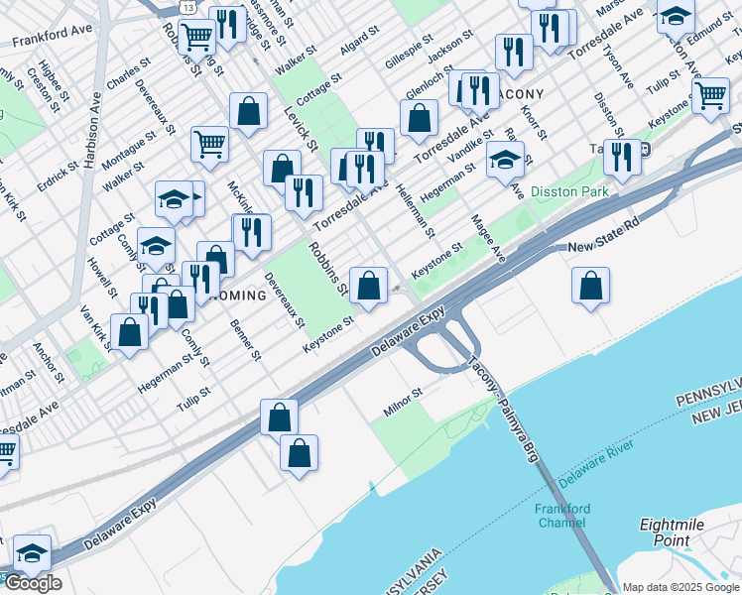Viewport: 742px width, 595px height.
Task: Open the school marker above Disston Park
Action: [505, 159]
